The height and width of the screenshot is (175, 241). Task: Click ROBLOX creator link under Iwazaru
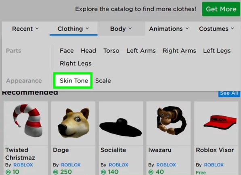point(166,165)
